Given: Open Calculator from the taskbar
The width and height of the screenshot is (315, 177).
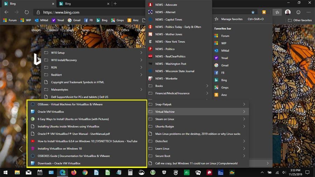Looking at the screenshot, I should (x=130, y=172).
